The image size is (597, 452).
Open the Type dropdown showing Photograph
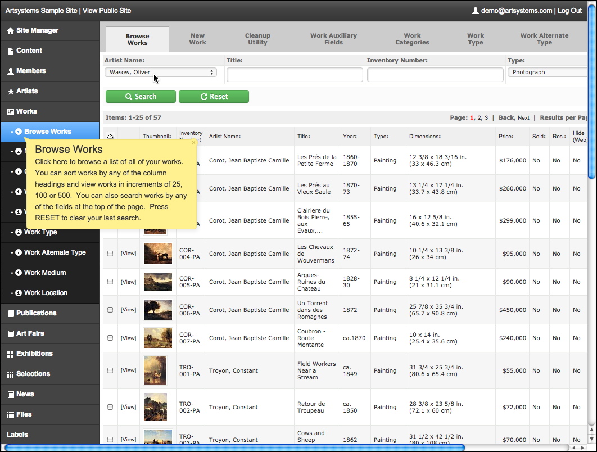click(x=548, y=73)
